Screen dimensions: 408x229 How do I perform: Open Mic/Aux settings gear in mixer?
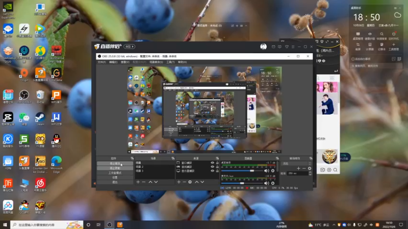(273, 183)
